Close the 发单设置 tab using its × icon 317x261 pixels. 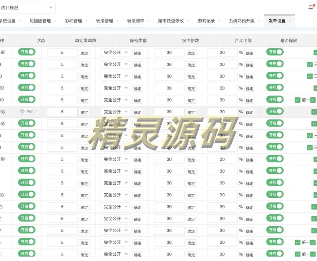(x=290, y=21)
